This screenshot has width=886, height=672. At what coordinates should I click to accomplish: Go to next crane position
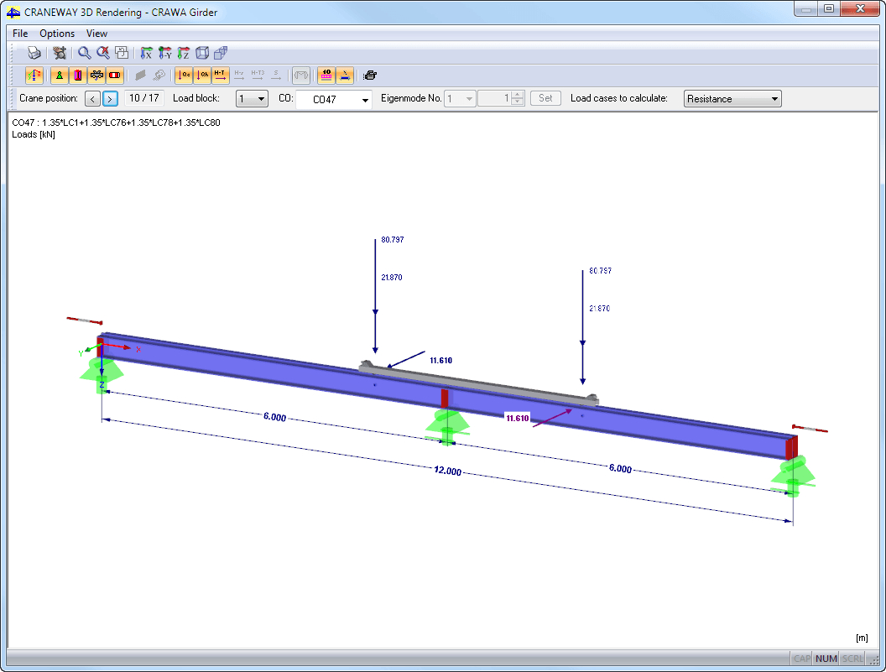[110, 99]
